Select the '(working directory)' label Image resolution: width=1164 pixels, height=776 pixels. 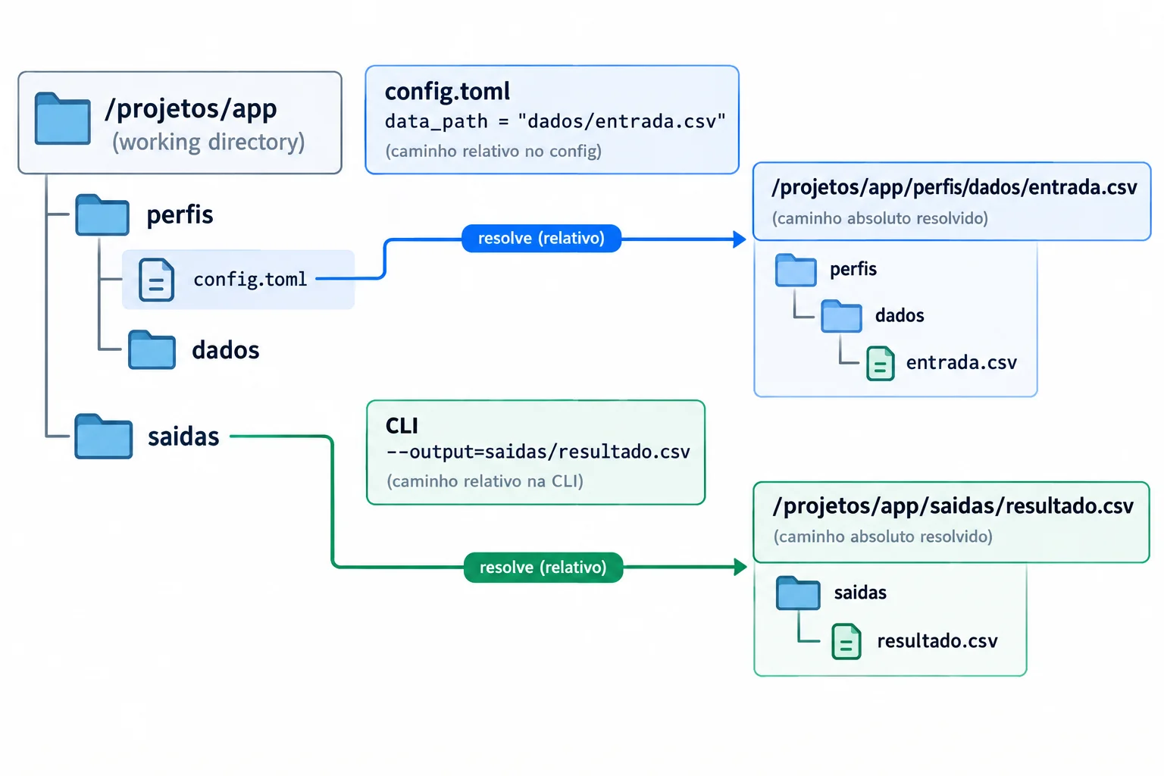pyautogui.click(x=208, y=142)
